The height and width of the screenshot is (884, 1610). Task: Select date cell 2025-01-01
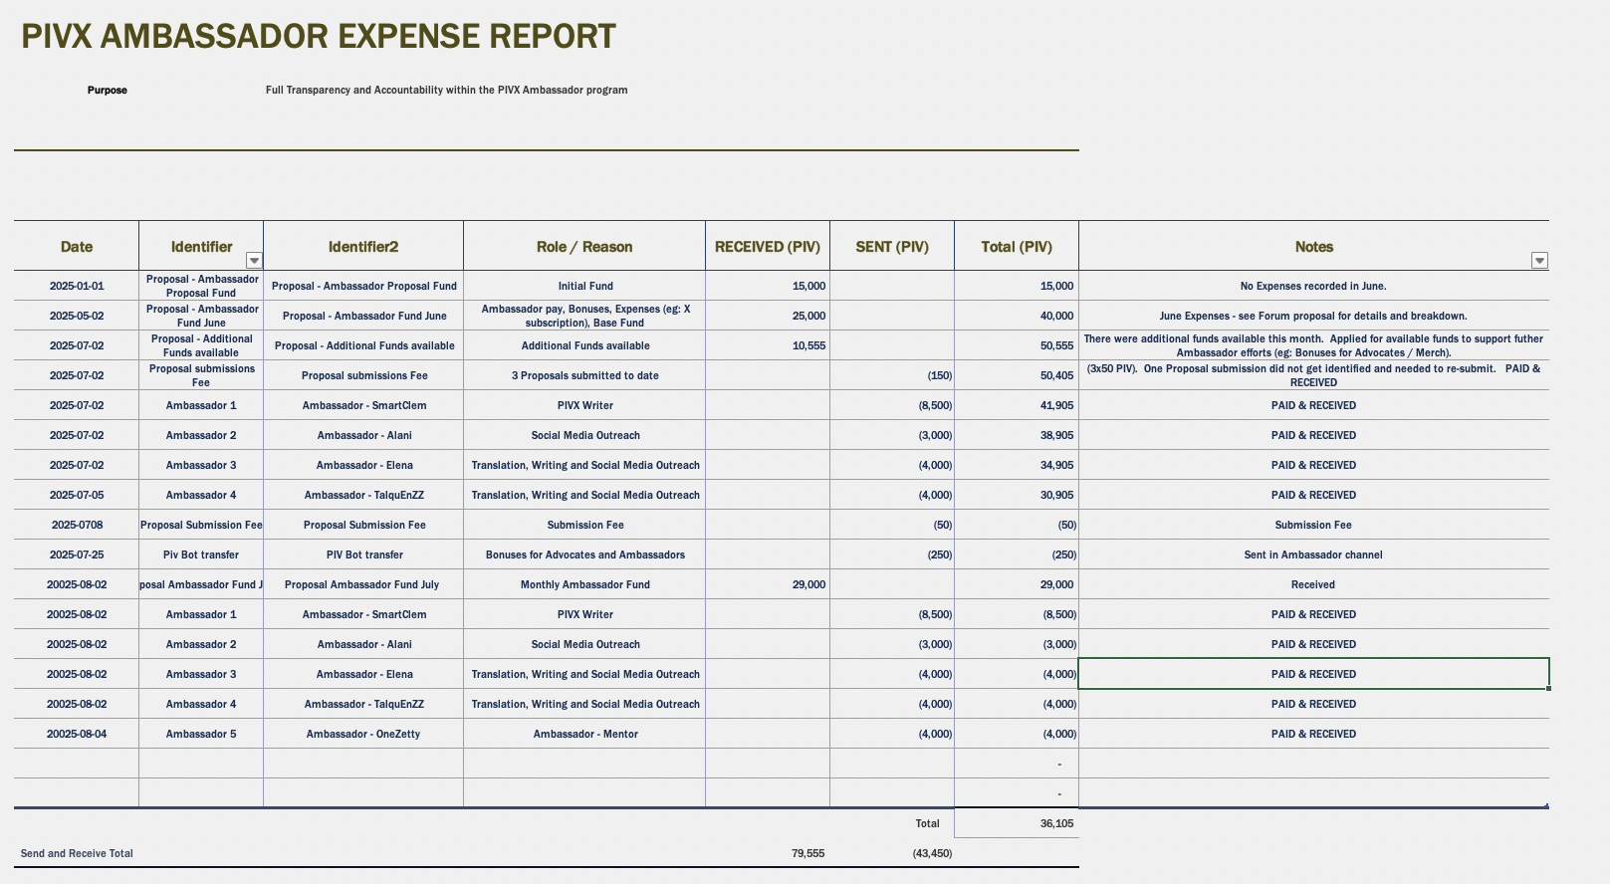pyautogui.click(x=77, y=286)
